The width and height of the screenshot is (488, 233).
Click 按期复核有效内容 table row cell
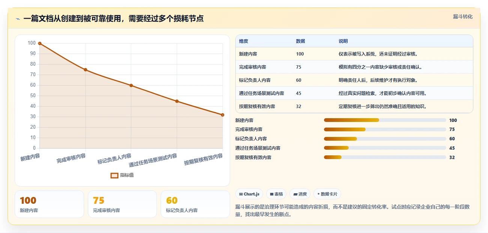257,107
